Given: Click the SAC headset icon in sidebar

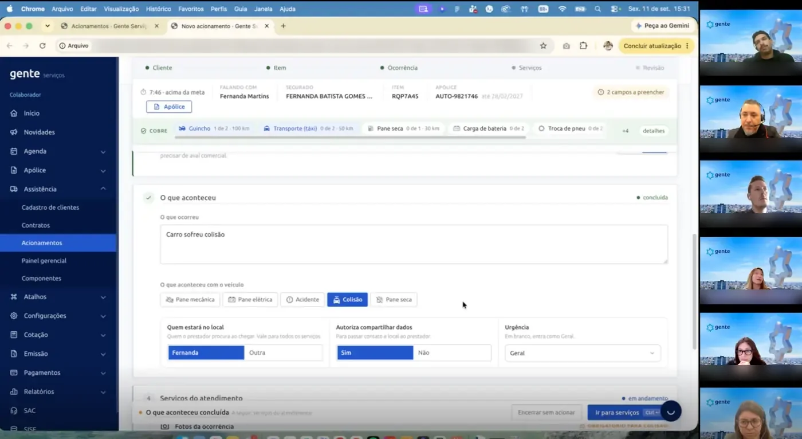Looking at the screenshot, I should pyautogui.click(x=14, y=411).
